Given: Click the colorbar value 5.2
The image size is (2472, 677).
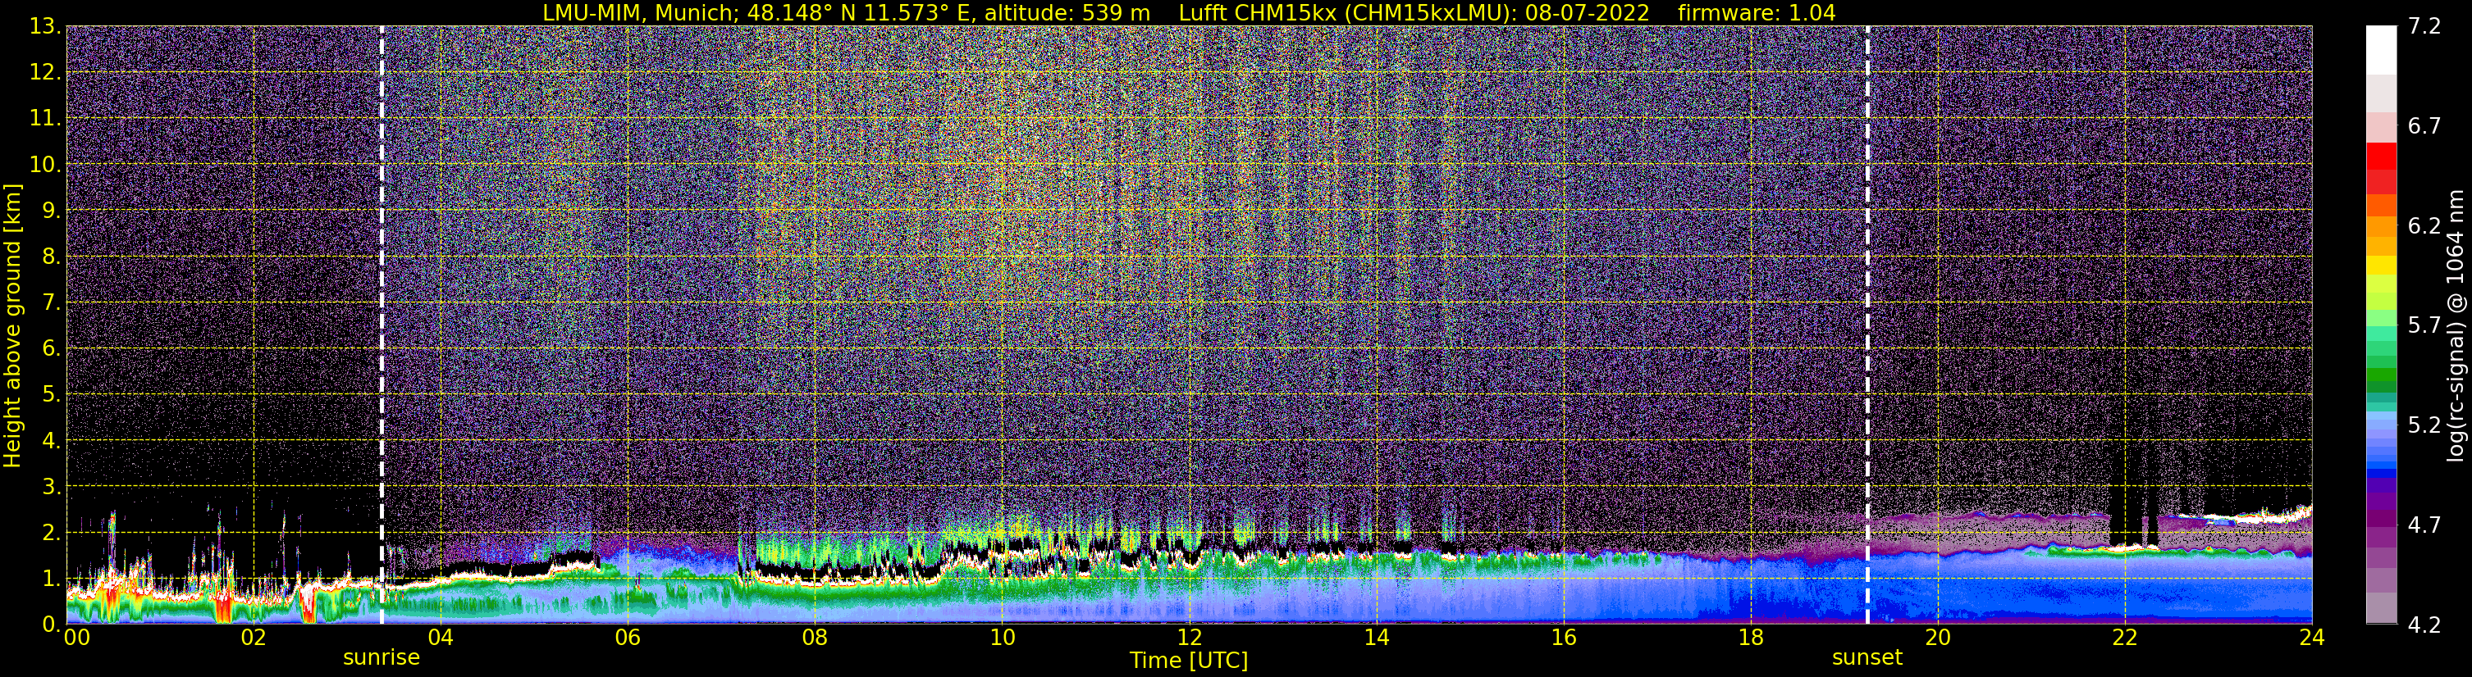Looking at the screenshot, I should [x=2424, y=425].
